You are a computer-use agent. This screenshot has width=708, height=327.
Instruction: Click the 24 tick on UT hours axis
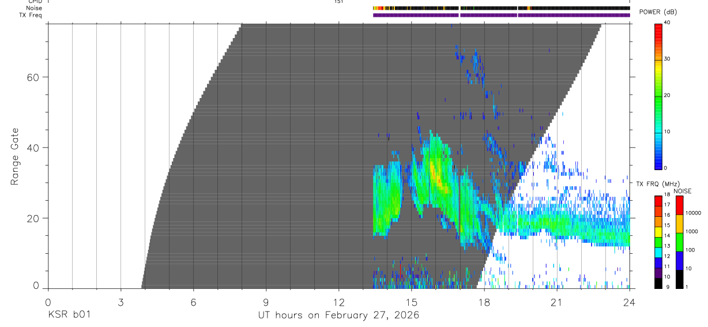click(629, 302)
